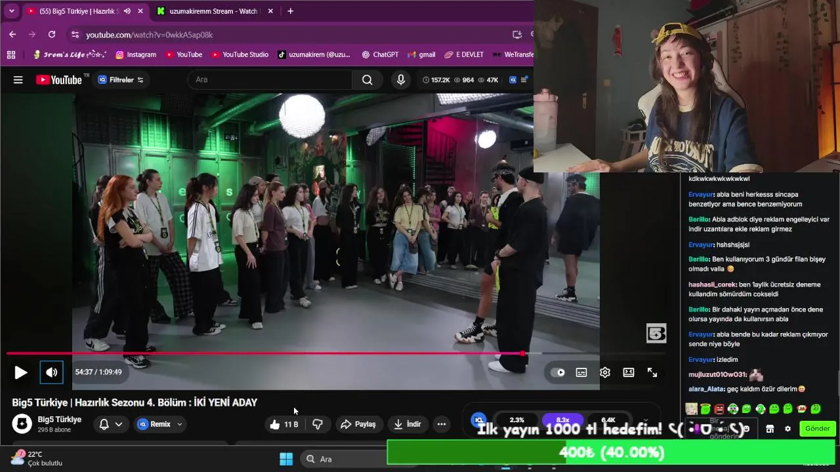The height and width of the screenshot is (472, 840).
Task: Open the Paylaş share dialog
Action: point(358,424)
